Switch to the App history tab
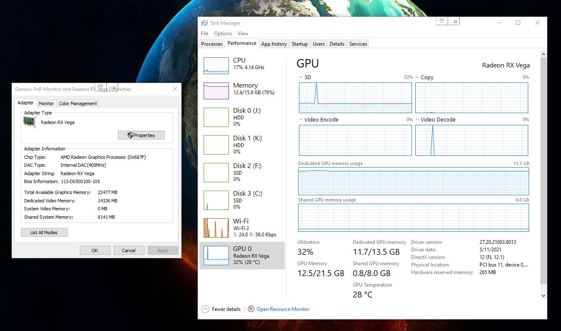Viewport: 561px width, 331px height. 274,44
